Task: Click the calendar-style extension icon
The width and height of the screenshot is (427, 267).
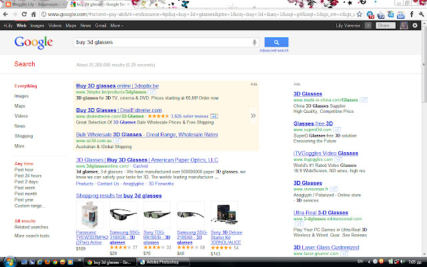Action: click(401, 15)
